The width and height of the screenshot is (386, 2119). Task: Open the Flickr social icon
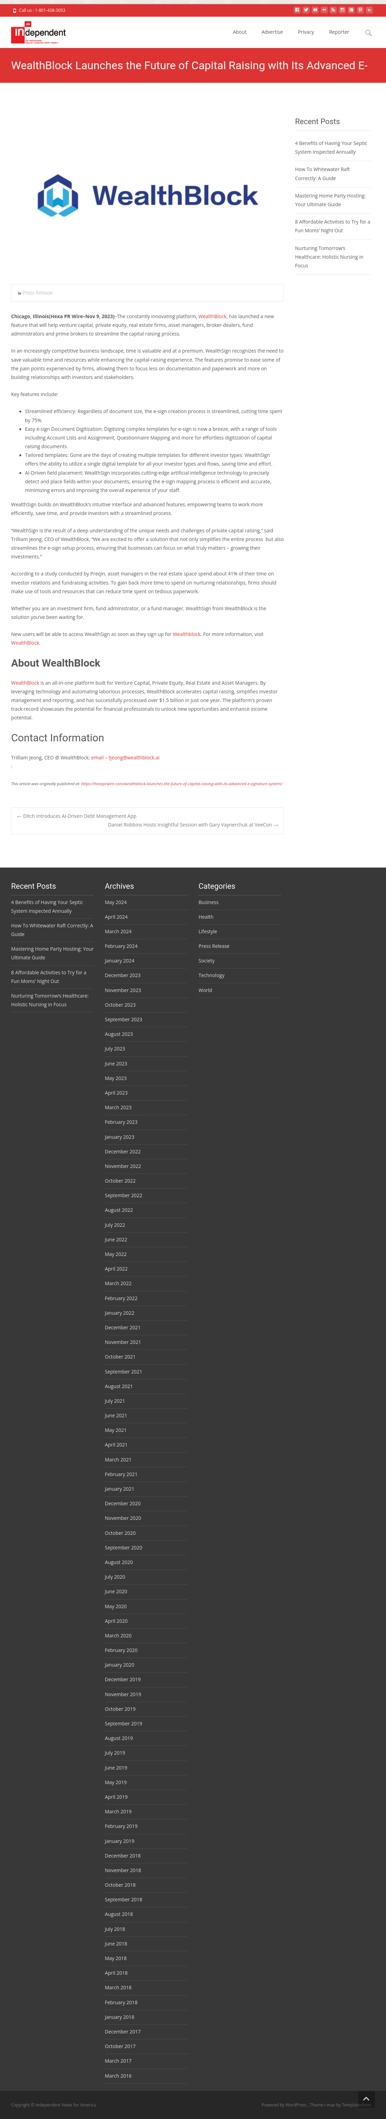click(x=324, y=10)
